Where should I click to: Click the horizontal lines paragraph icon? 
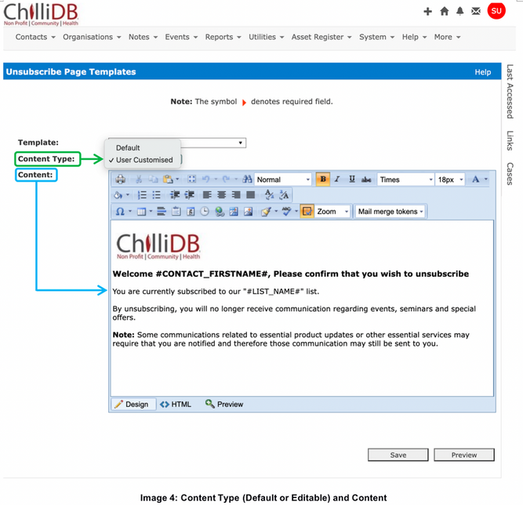(162, 212)
